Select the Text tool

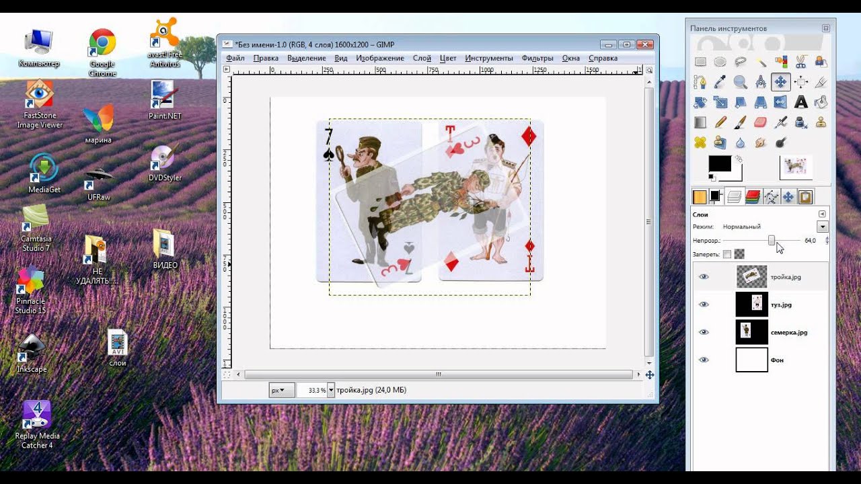[x=801, y=102]
